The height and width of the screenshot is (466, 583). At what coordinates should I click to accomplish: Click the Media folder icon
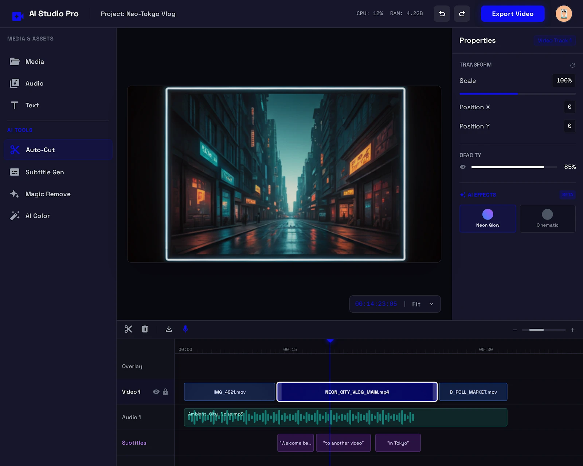pyautogui.click(x=15, y=62)
